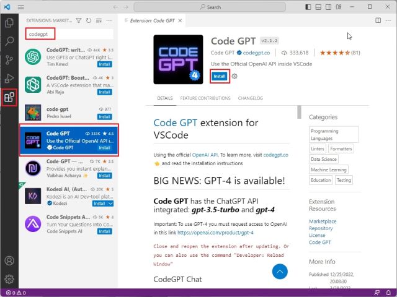Open Customize Layout icon
This screenshot has height=297, width=397.
[x=339, y=7]
